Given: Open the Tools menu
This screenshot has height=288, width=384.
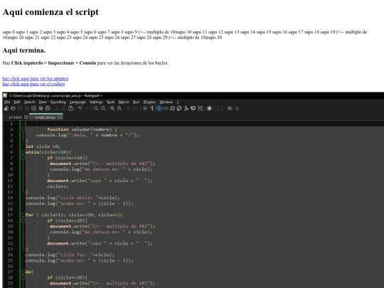Looking at the screenshot, I should point(110,102).
